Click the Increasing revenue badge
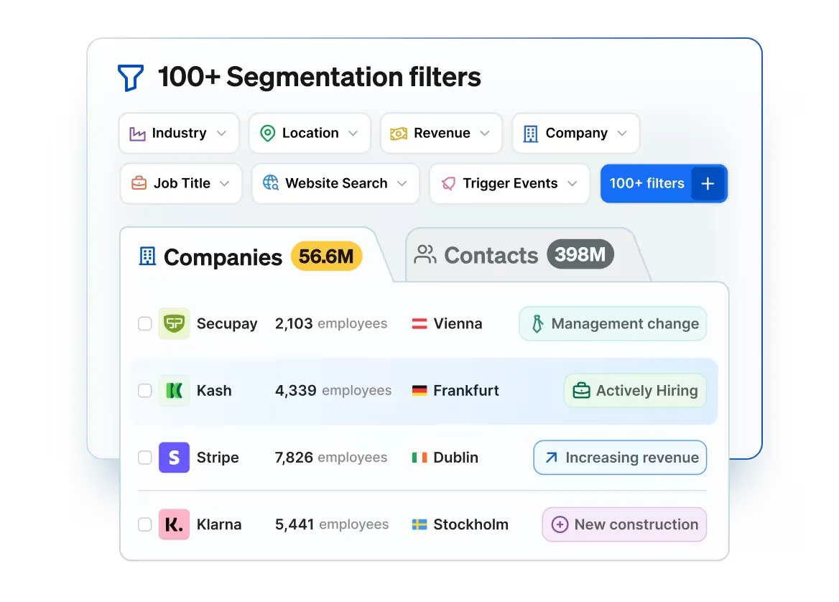Screen dimensions: 839x602 [x=620, y=458]
